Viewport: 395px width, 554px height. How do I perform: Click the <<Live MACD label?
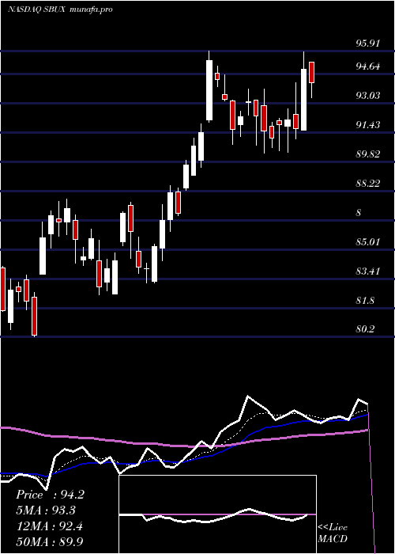pos(333,533)
